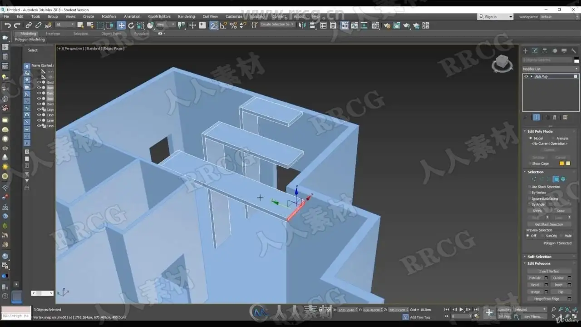Open the Curve Editor
The image size is (581, 327).
pyautogui.click(x=355, y=25)
